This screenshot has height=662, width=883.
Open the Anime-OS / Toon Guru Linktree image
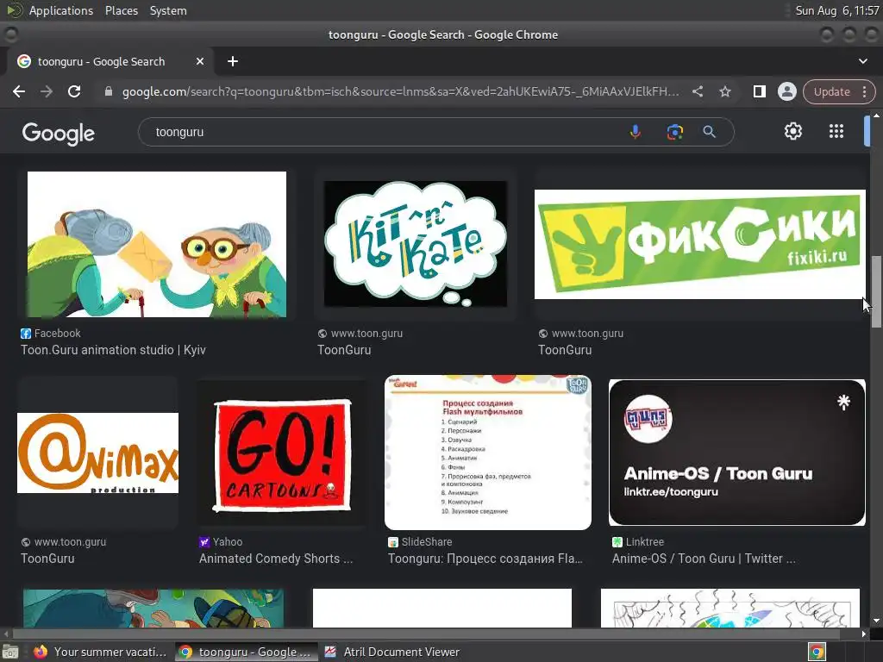pos(737,453)
